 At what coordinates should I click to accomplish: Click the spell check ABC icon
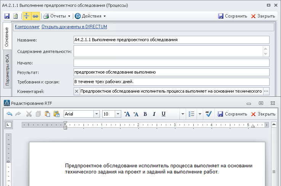(x=209, y=114)
